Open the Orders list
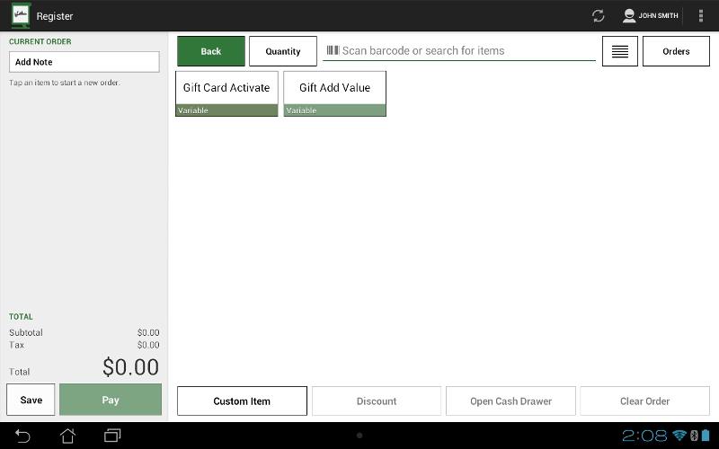 (676, 51)
